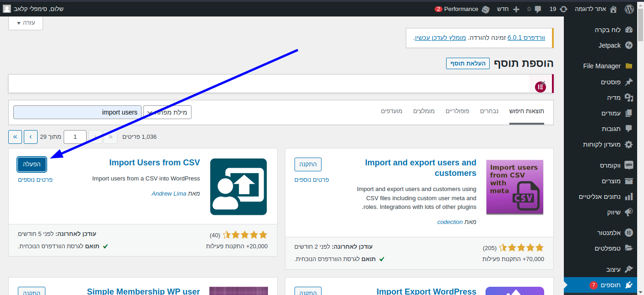Click the updates icon showing 19
644x295 pixels.
coord(563,9)
